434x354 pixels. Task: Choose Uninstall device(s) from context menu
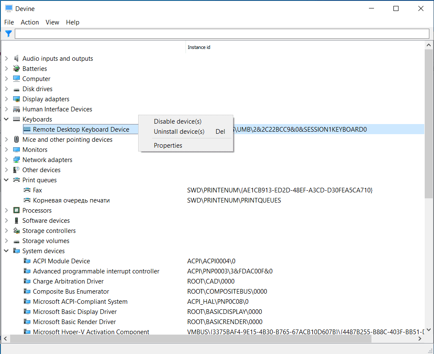coord(186,132)
